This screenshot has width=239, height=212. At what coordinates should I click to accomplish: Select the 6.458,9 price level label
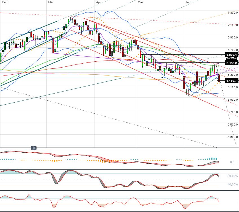point(231,63)
